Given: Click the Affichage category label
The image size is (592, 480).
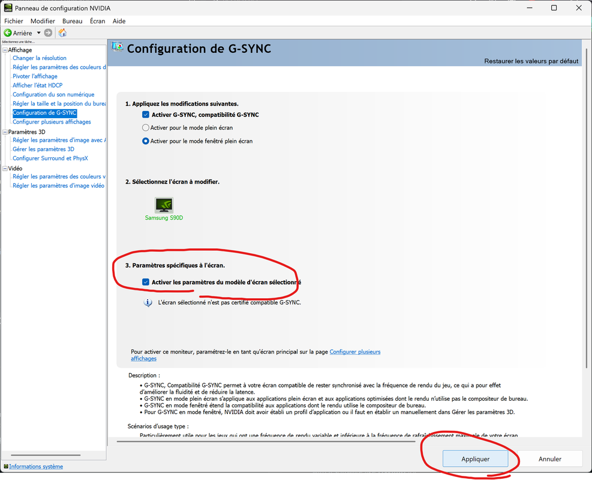Looking at the screenshot, I should point(20,50).
